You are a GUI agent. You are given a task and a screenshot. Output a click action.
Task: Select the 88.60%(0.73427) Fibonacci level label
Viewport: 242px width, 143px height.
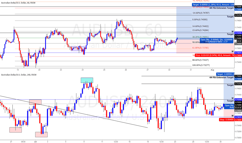pyautogui.click(x=200, y=60)
